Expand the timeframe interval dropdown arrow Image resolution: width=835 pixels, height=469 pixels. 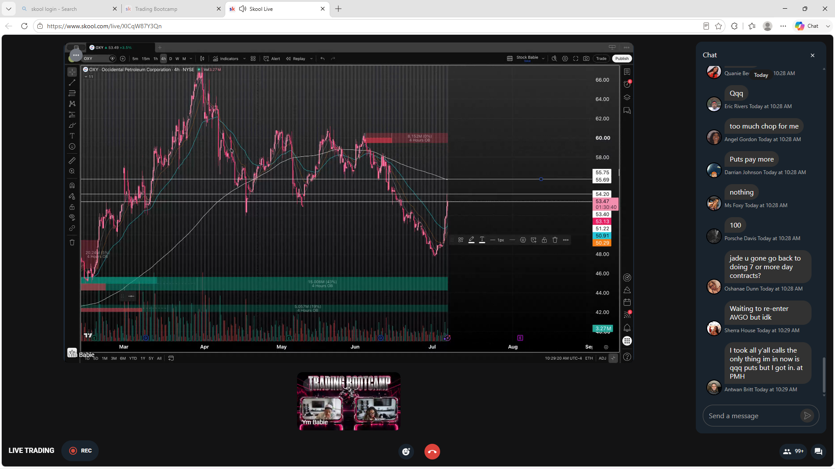tap(191, 59)
